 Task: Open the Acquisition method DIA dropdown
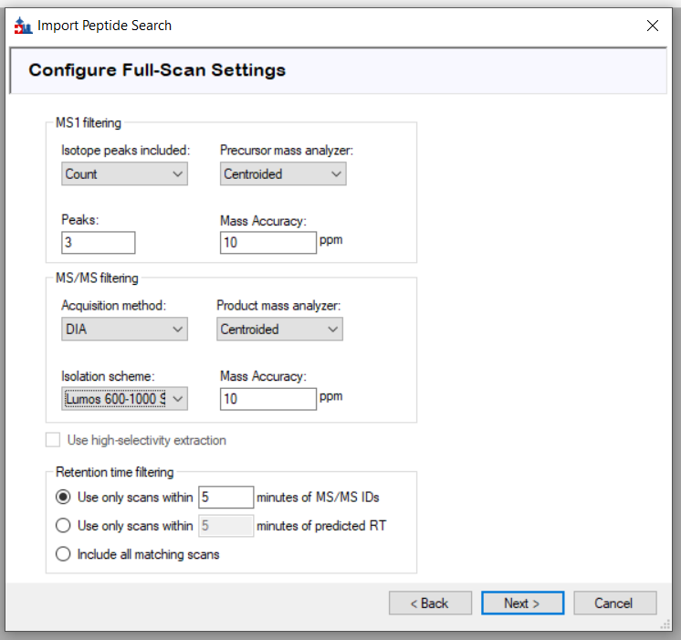124,330
